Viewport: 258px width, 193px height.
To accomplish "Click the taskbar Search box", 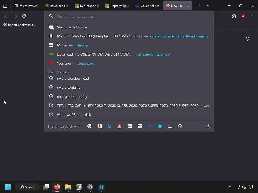I will click(27, 187).
